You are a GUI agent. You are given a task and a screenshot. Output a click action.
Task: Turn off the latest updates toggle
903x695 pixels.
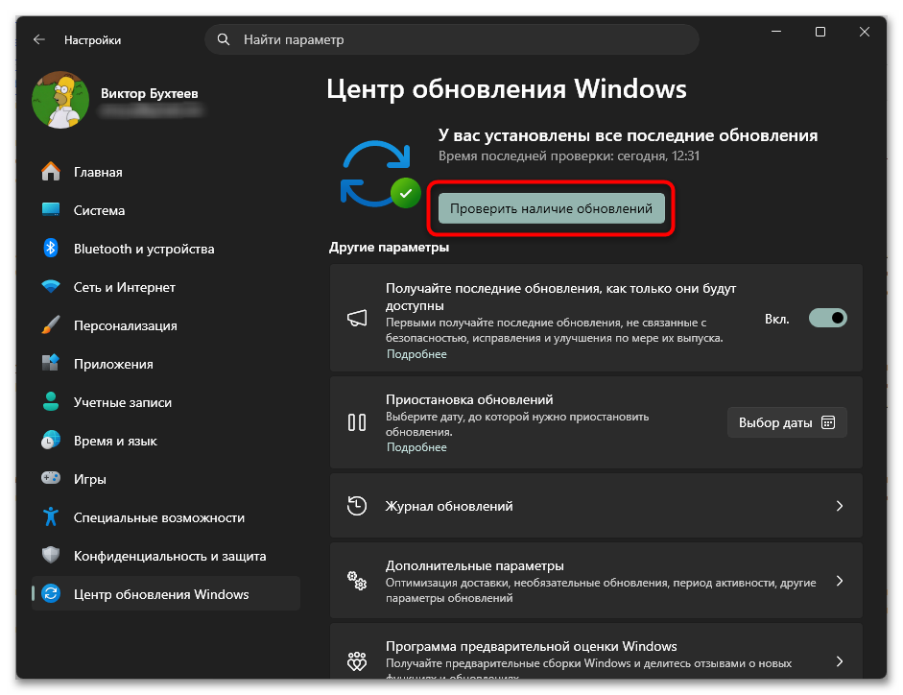[827, 318]
